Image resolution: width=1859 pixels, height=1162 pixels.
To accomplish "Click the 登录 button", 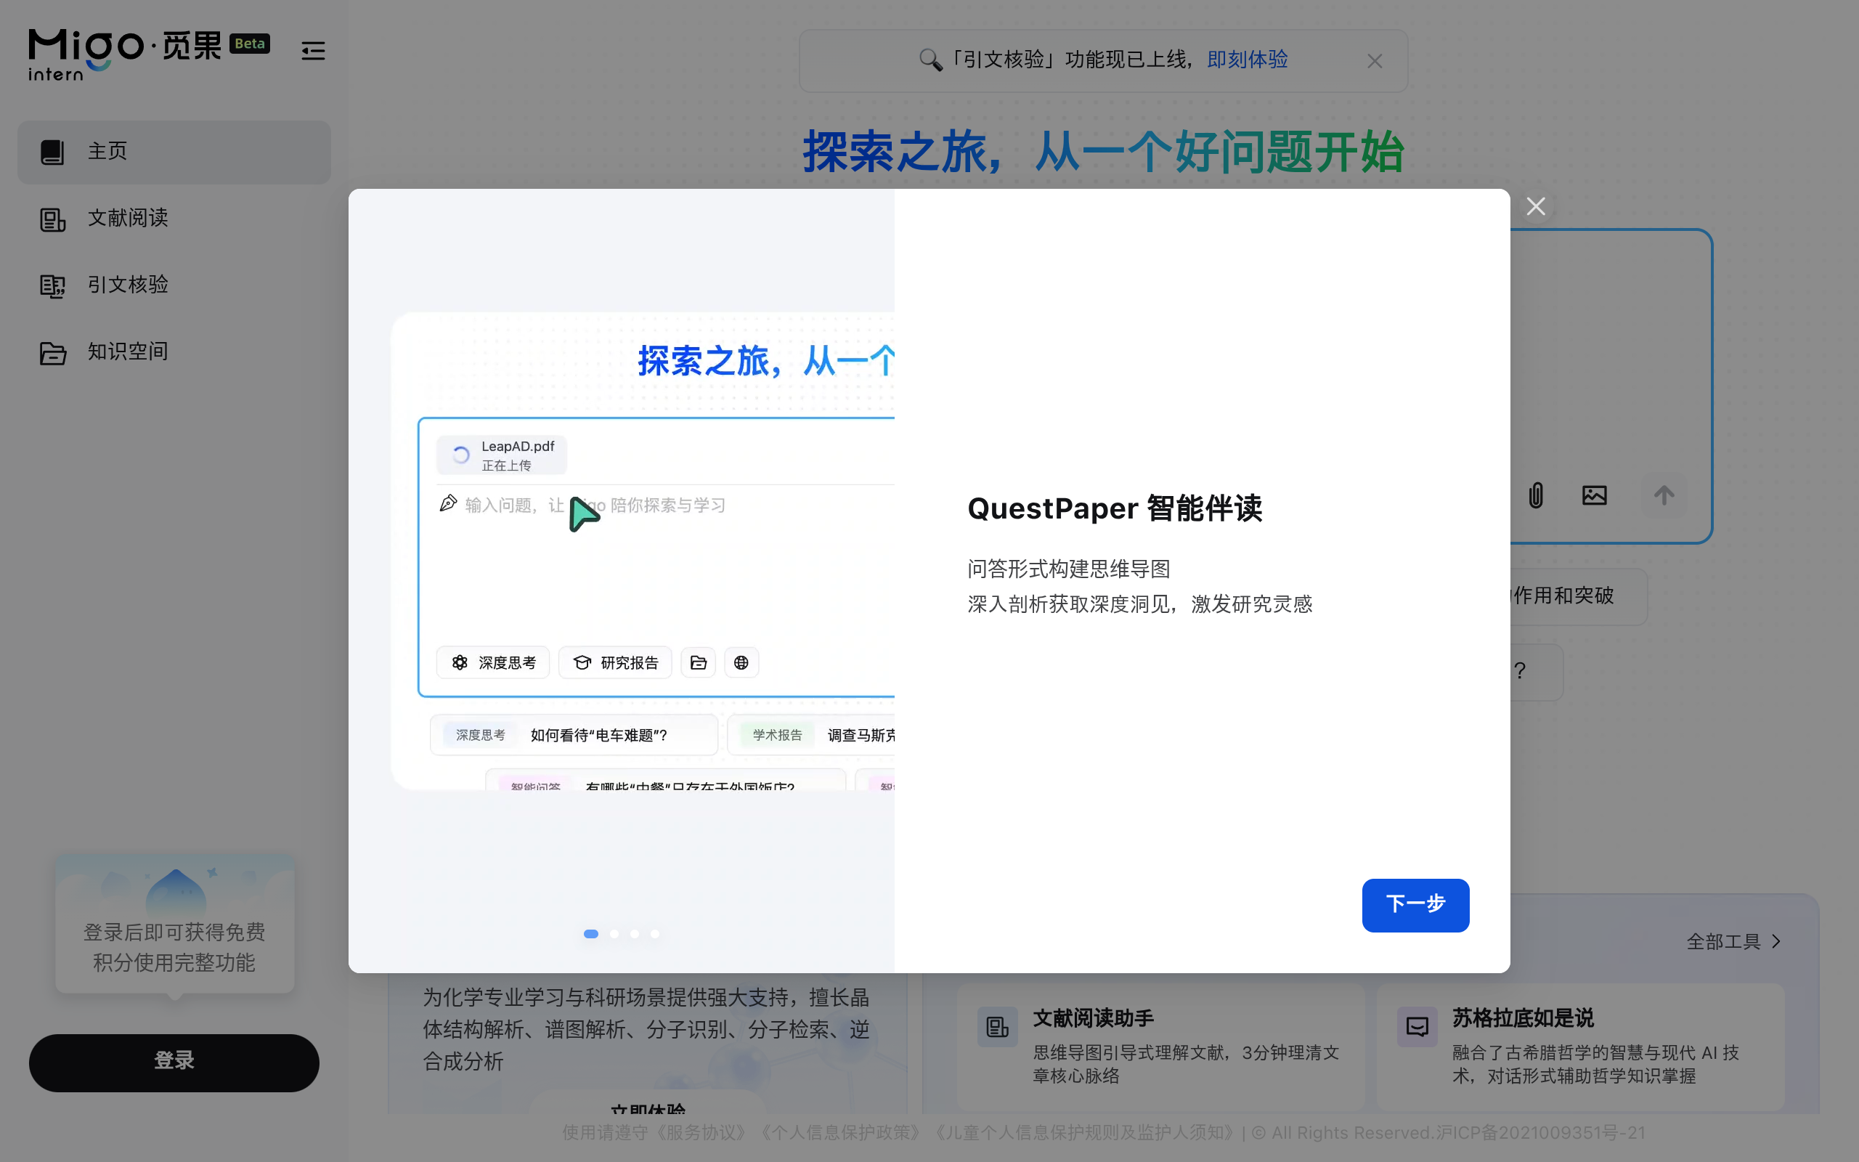I will pyautogui.click(x=174, y=1062).
